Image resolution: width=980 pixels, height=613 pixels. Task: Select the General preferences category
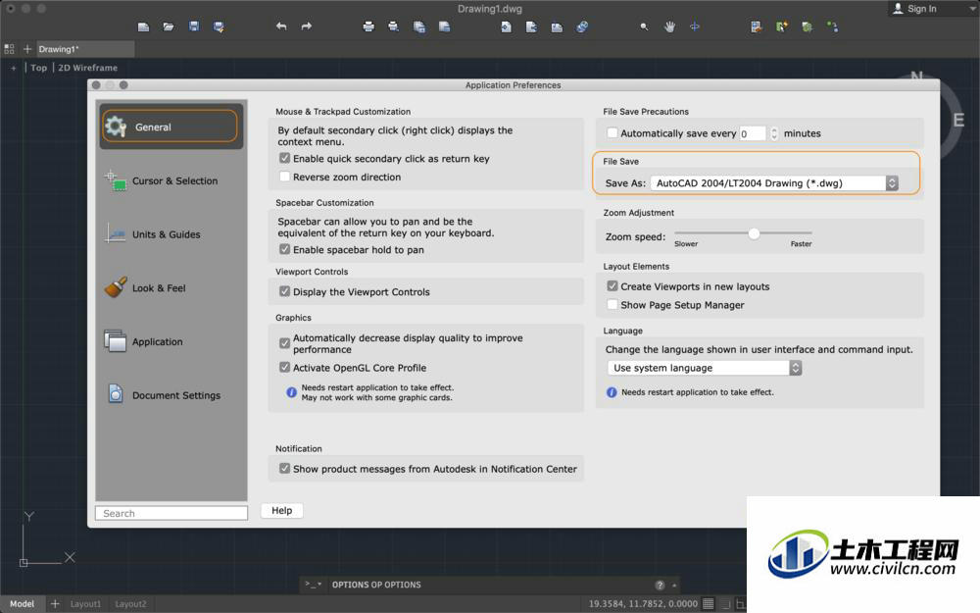coord(170,127)
